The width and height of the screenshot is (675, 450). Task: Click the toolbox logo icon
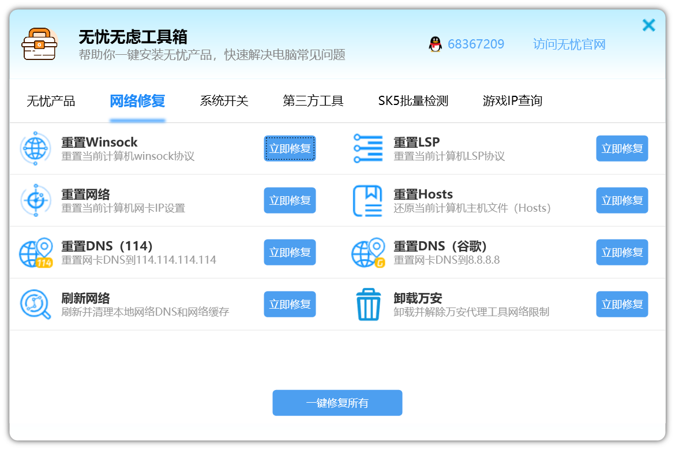click(x=39, y=44)
